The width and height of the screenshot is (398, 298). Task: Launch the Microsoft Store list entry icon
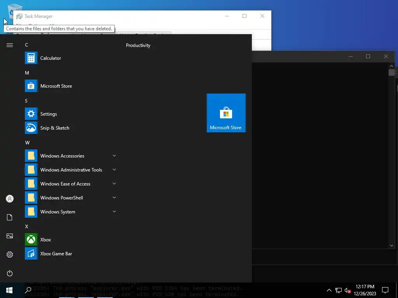(31, 86)
